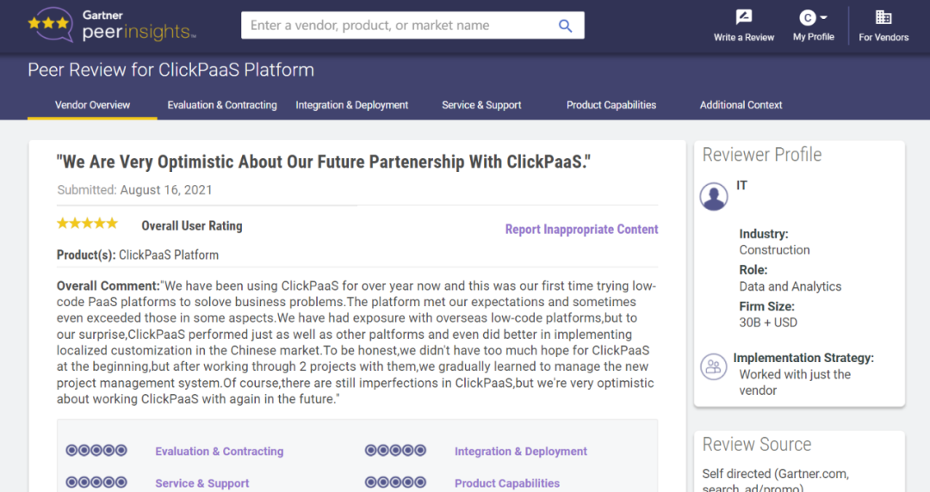Open the Additional Context tab

coord(741,105)
